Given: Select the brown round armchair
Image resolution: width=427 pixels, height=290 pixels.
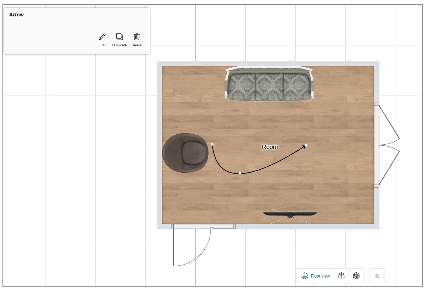Looking at the screenshot, I should (x=185, y=153).
